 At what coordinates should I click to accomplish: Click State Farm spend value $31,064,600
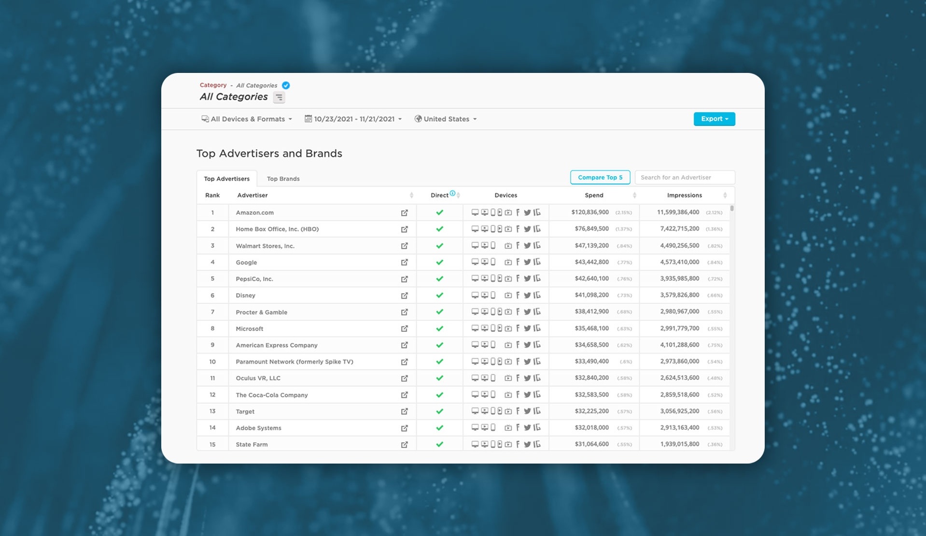[x=591, y=444]
